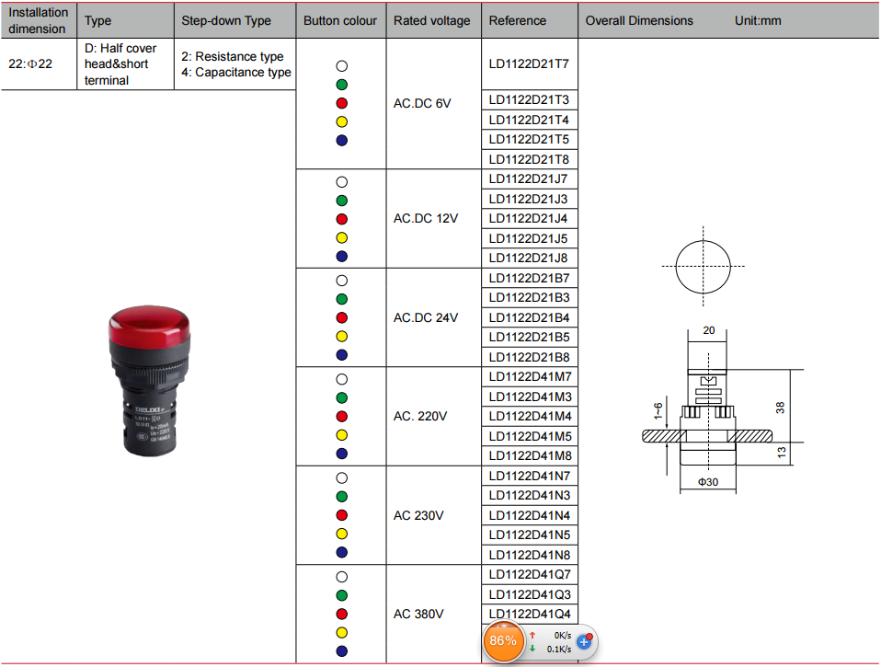The width and height of the screenshot is (881, 667).
Task: Click the Overall Dimensions header
Action: coord(639,21)
